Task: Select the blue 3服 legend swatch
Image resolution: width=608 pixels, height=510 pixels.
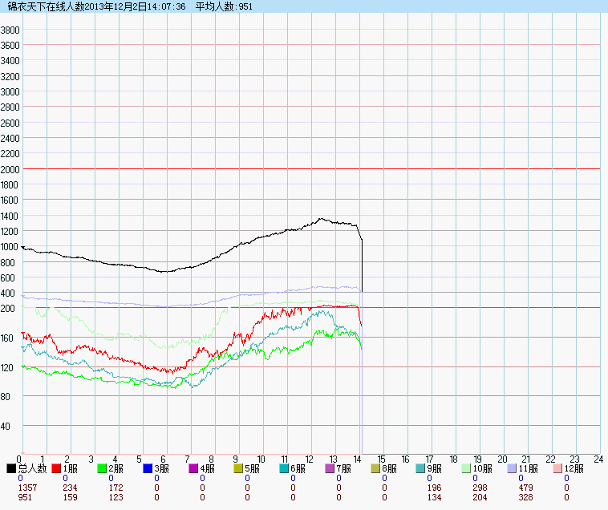Action: (148, 468)
